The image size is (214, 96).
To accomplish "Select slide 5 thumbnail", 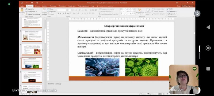I will pos(32,36).
